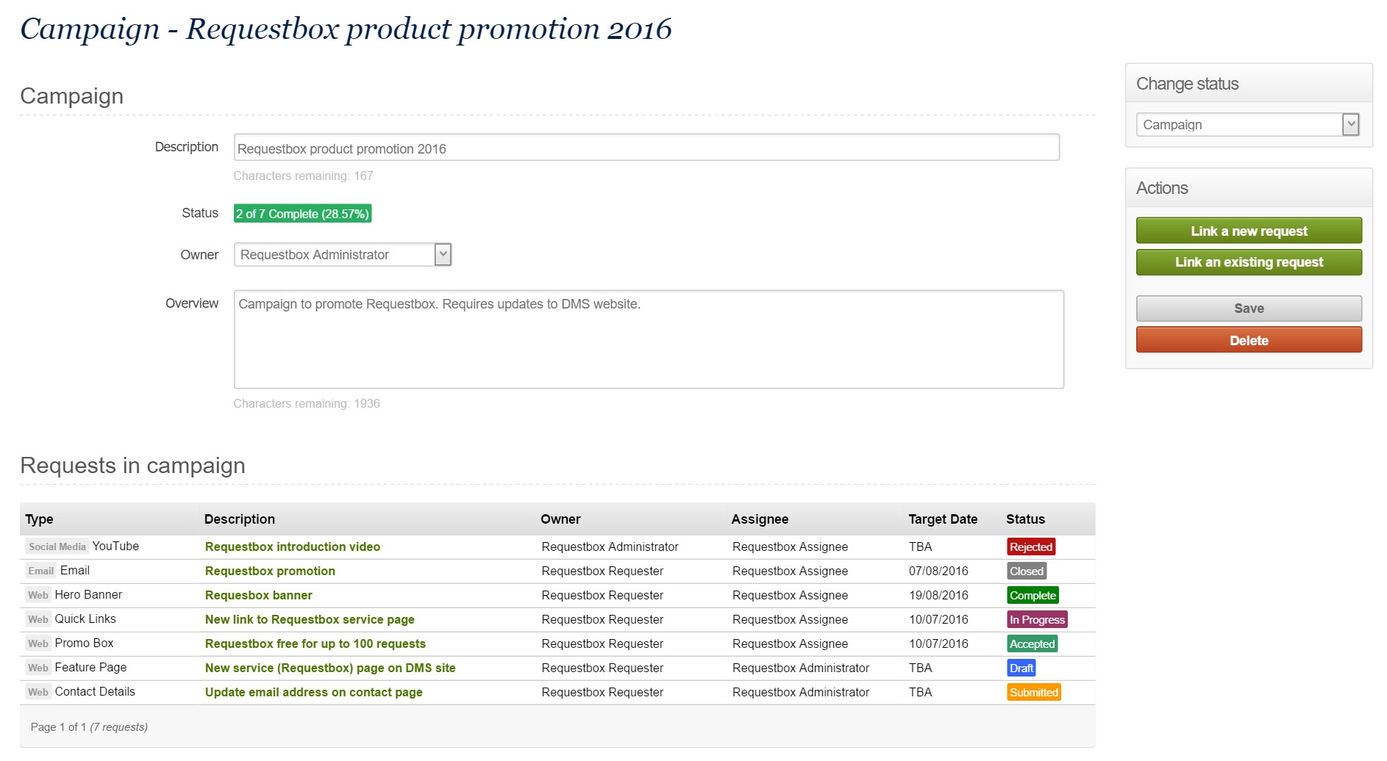Click Link an existing request button
1387x761 pixels.
coord(1248,262)
